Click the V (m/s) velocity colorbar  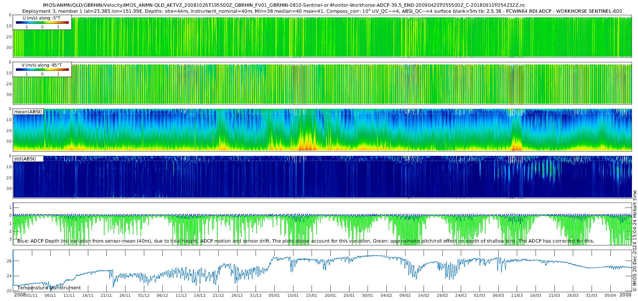tap(42, 69)
